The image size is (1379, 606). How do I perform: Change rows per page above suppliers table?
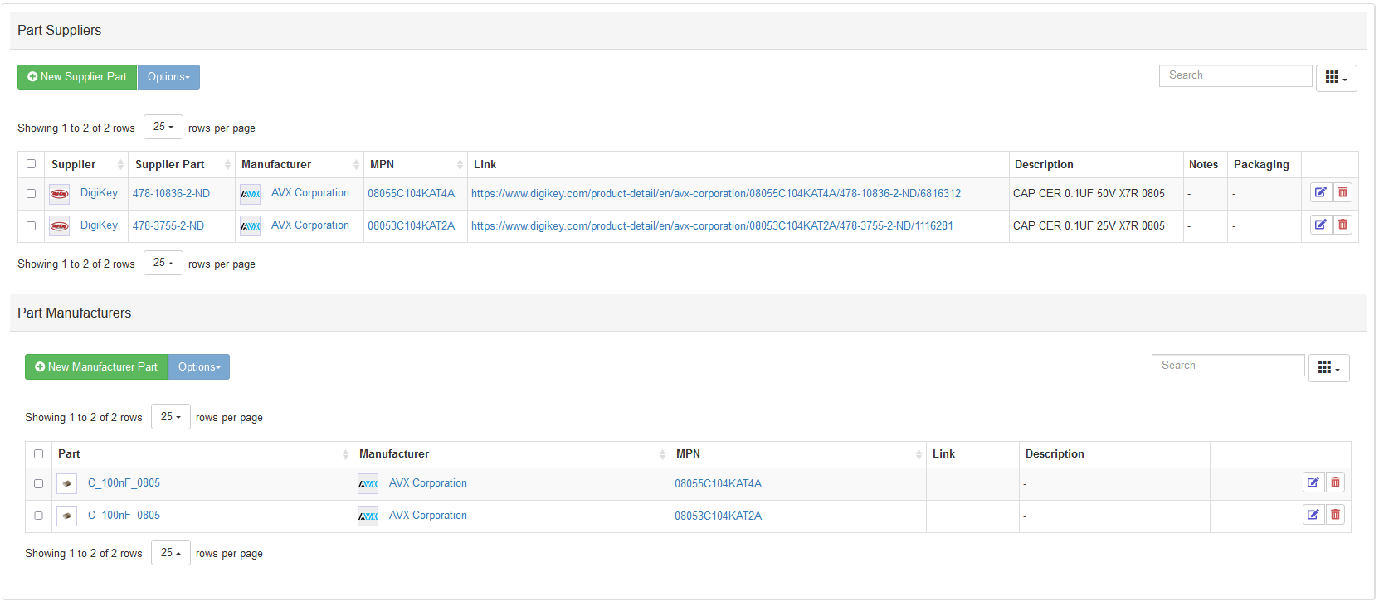click(163, 127)
